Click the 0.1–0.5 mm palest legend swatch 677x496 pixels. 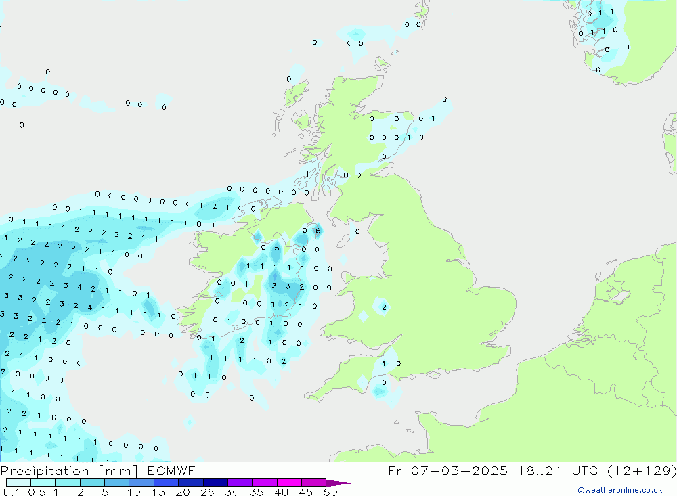click(18, 482)
